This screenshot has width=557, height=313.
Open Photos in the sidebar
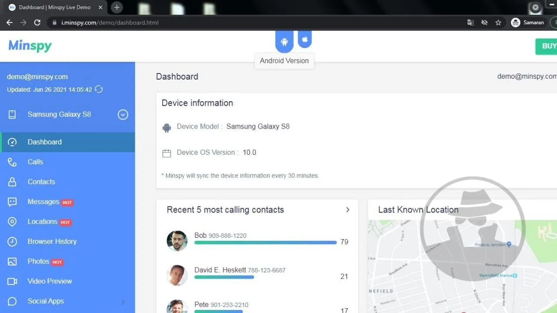67,262
